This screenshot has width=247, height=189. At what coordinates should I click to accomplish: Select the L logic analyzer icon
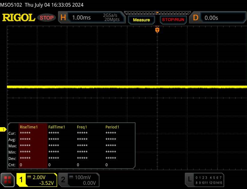[190, 179]
